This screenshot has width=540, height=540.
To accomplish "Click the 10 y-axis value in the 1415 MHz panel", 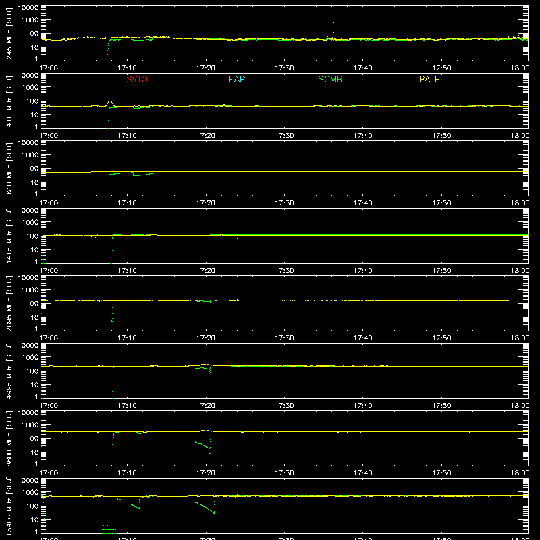I will point(34,250).
